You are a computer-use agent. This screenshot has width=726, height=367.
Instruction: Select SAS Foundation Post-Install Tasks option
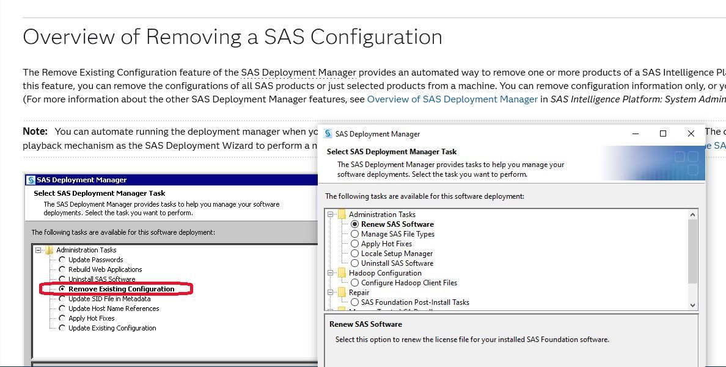[x=355, y=302]
